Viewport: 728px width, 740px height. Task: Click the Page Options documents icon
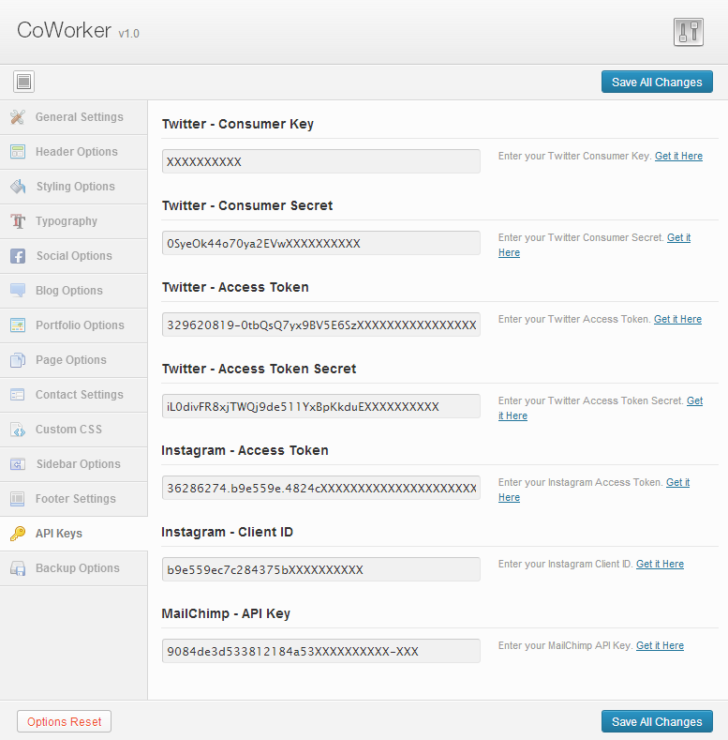tap(18, 359)
